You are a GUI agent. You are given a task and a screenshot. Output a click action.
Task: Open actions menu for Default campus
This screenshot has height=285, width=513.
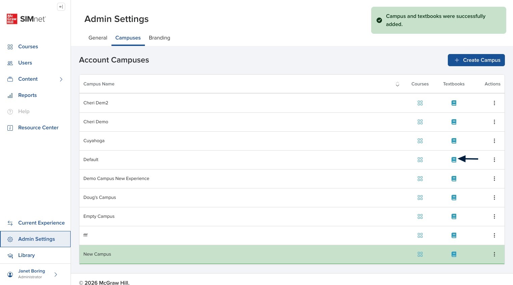[x=494, y=160]
